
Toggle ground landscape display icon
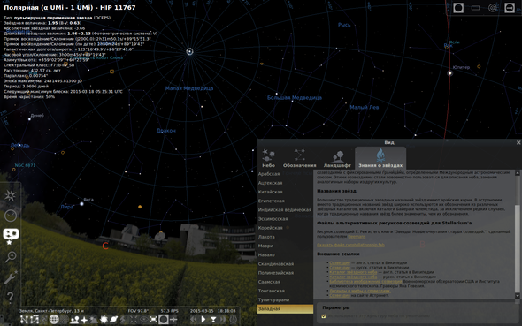74,319
